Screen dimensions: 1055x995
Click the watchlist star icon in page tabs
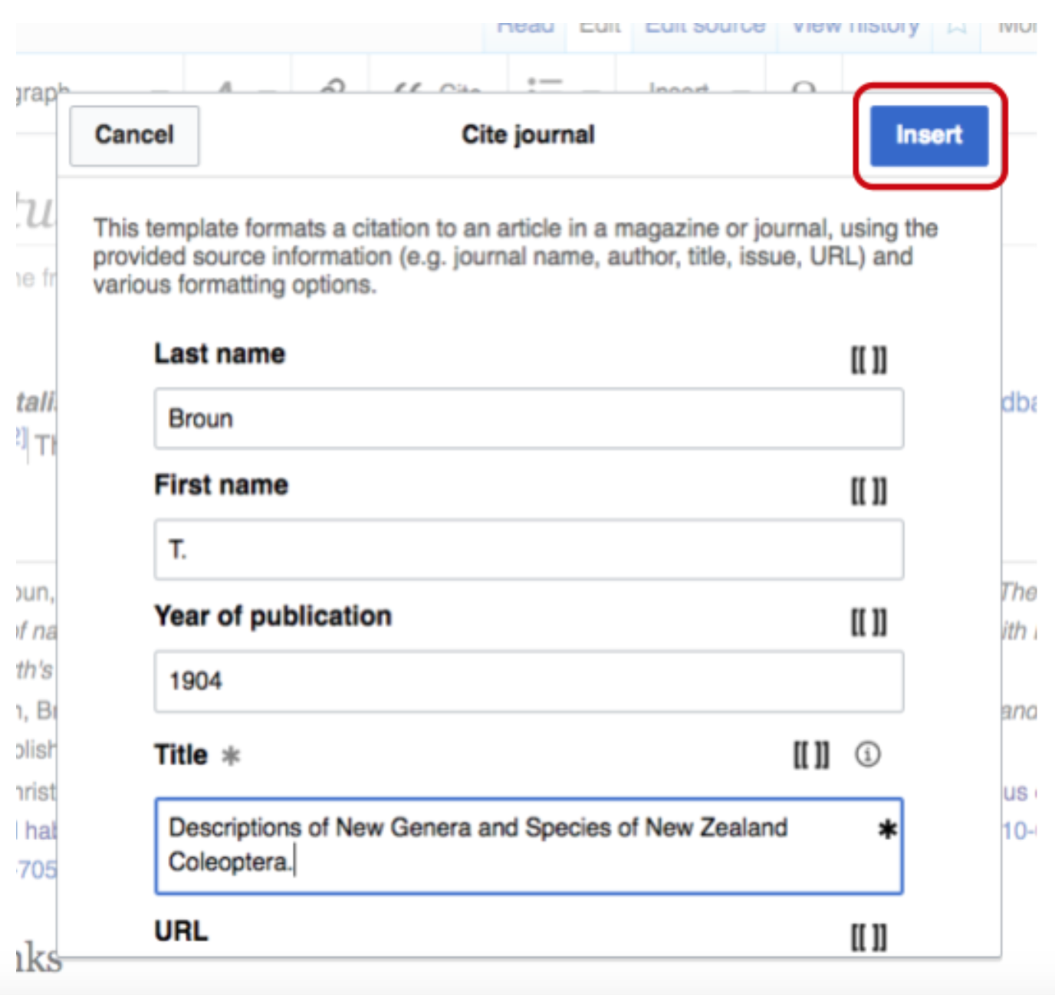pos(956,28)
